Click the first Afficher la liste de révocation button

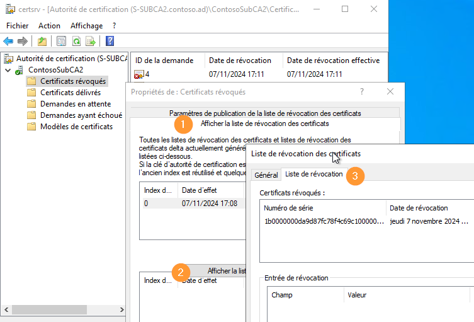[x=264, y=124]
